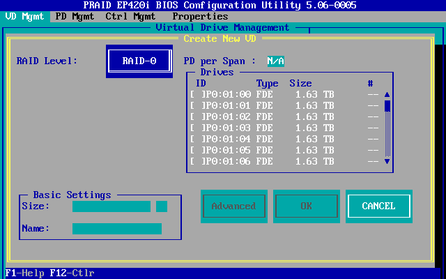Click the -- span number for drive P0:01:06

pos(373,161)
